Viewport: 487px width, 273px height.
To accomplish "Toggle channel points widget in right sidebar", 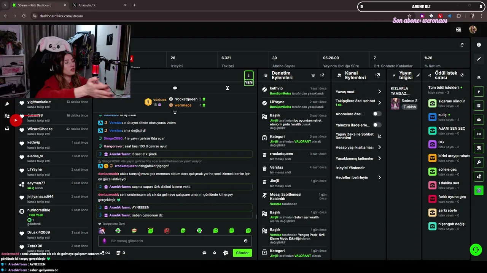I will (x=479, y=176).
